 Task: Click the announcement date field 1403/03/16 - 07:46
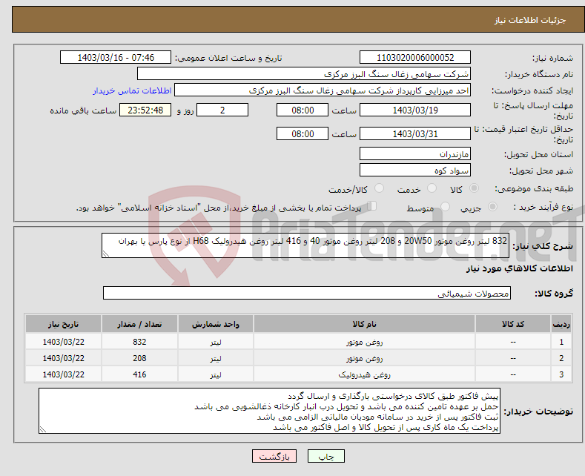116,57
